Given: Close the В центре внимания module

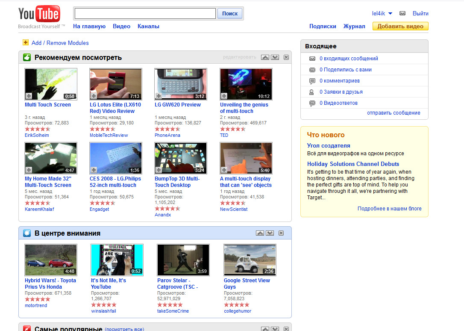Looking at the screenshot, I should (281, 233).
